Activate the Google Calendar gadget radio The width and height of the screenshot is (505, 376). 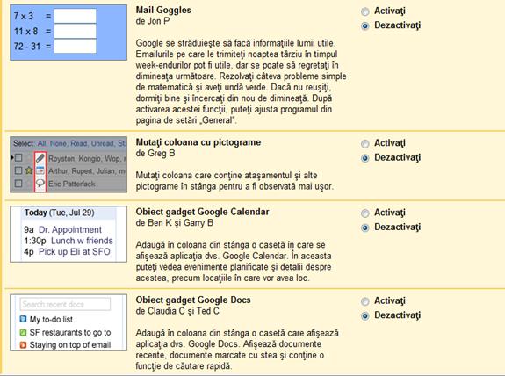pos(364,213)
